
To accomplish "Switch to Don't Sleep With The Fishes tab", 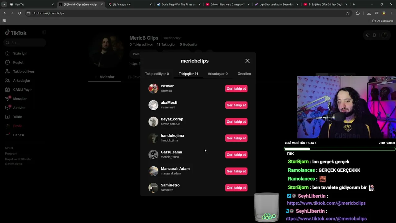I will click(x=179, y=4).
